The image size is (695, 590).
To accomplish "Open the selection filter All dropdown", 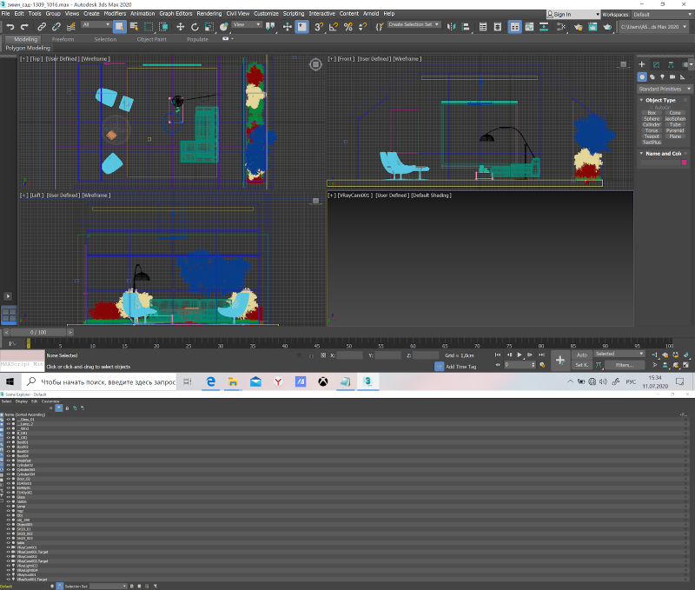I will 96,25.
